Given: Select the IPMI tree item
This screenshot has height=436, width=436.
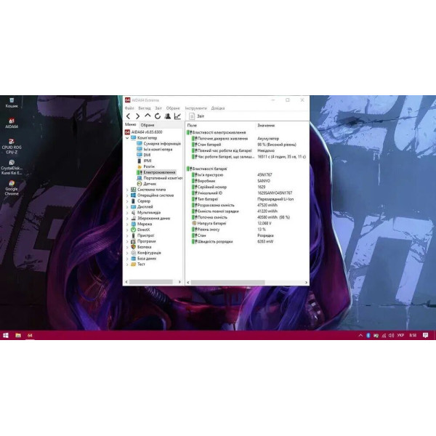Looking at the screenshot, I should [144, 161].
